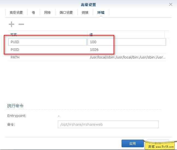Select the PGID value 1026
The image size is (177, 150).
[x=94, y=49]
